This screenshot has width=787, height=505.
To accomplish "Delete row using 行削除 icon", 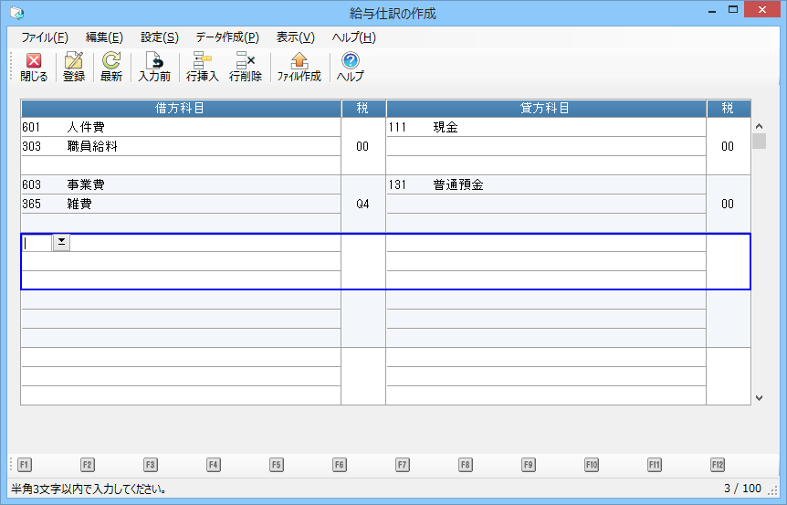I will coord(246,67).
